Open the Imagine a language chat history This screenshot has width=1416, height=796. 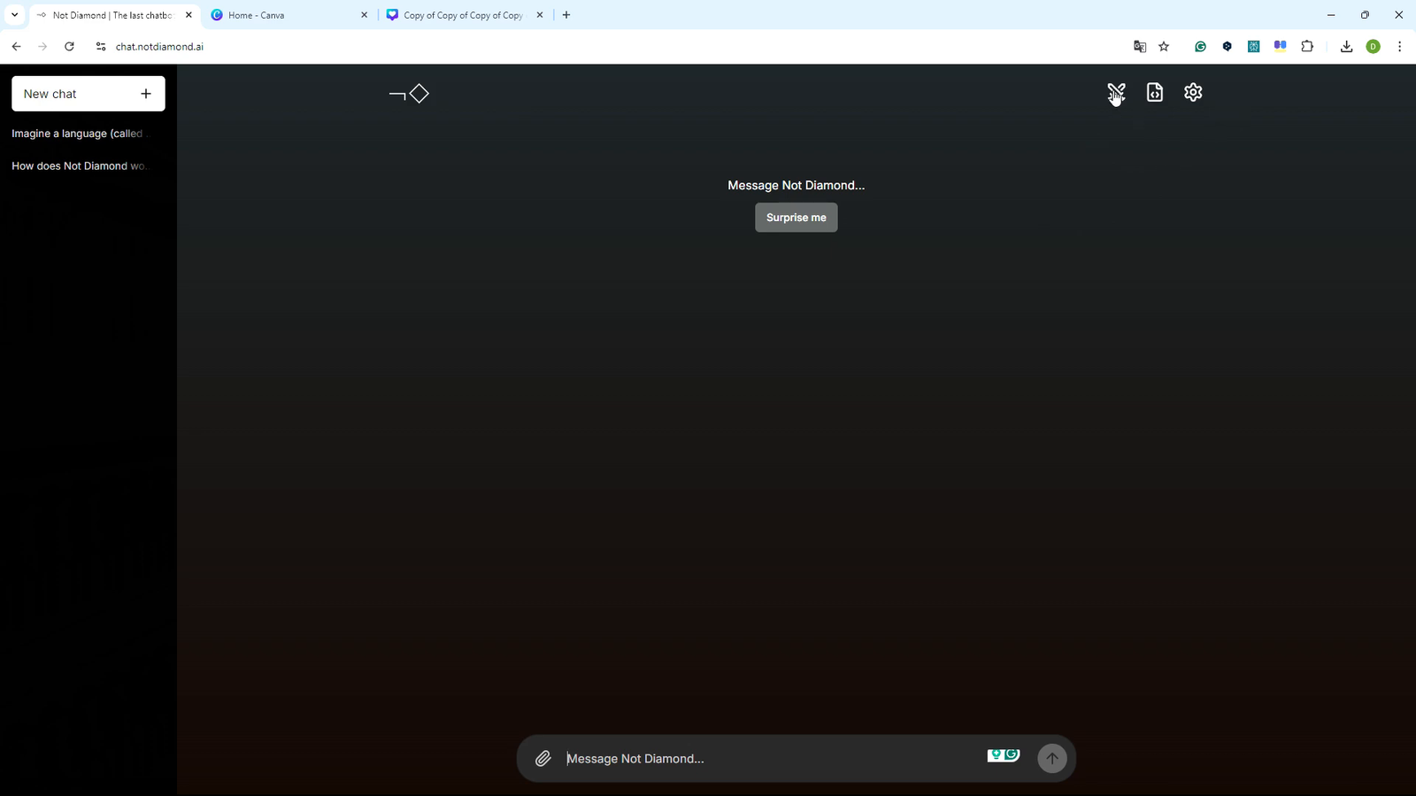coord(78,133)
